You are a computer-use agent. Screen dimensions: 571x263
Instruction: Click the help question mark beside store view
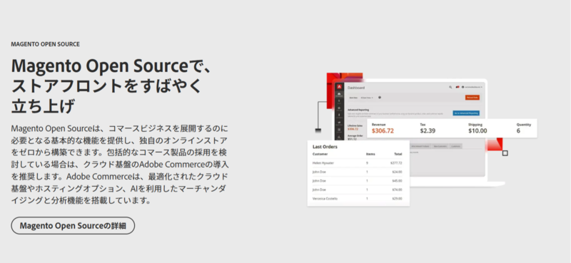tap(380, 98)
